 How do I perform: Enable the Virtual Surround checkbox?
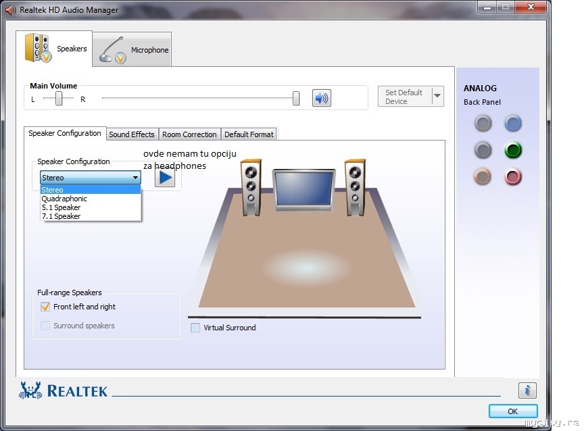[x=195, y=328]
